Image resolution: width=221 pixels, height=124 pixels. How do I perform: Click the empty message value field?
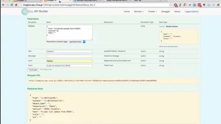(69, 56)
